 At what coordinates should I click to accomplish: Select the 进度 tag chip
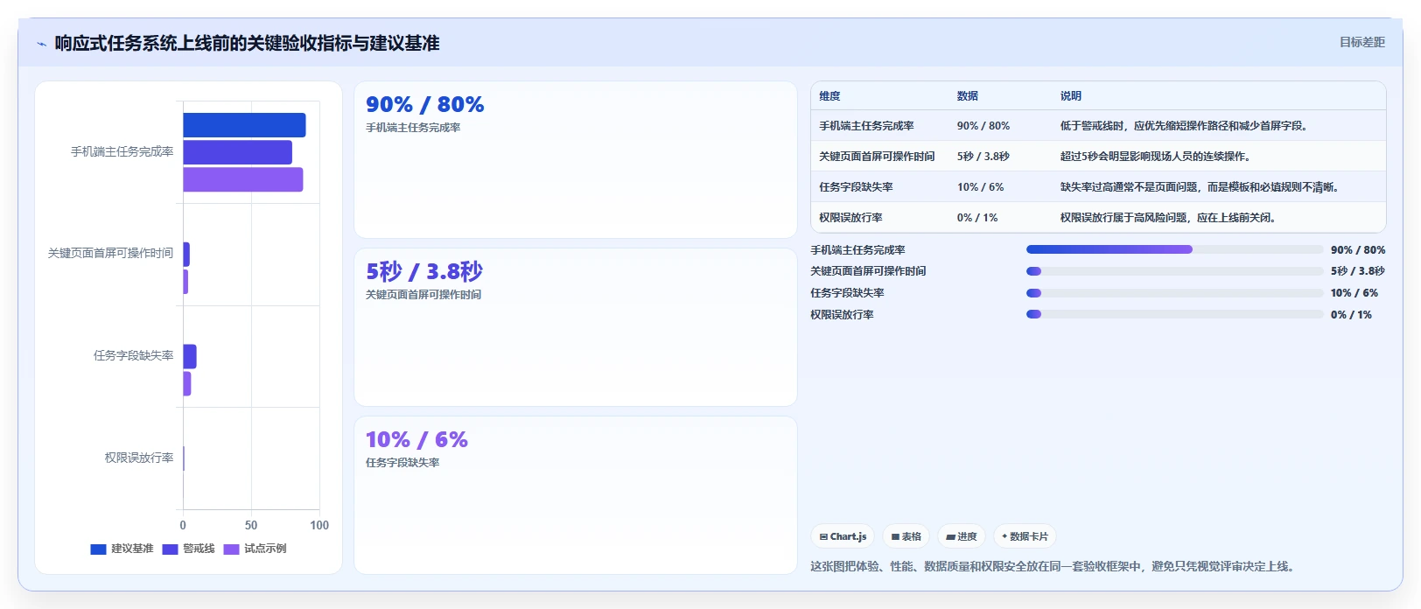(962, 536)
